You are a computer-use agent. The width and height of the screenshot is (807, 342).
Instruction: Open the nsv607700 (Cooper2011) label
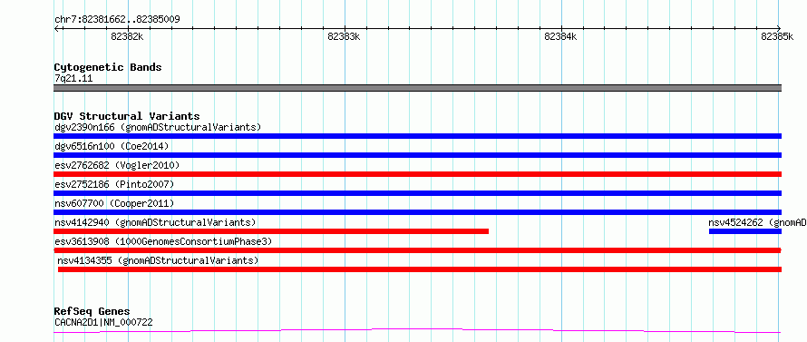[114, 203]
